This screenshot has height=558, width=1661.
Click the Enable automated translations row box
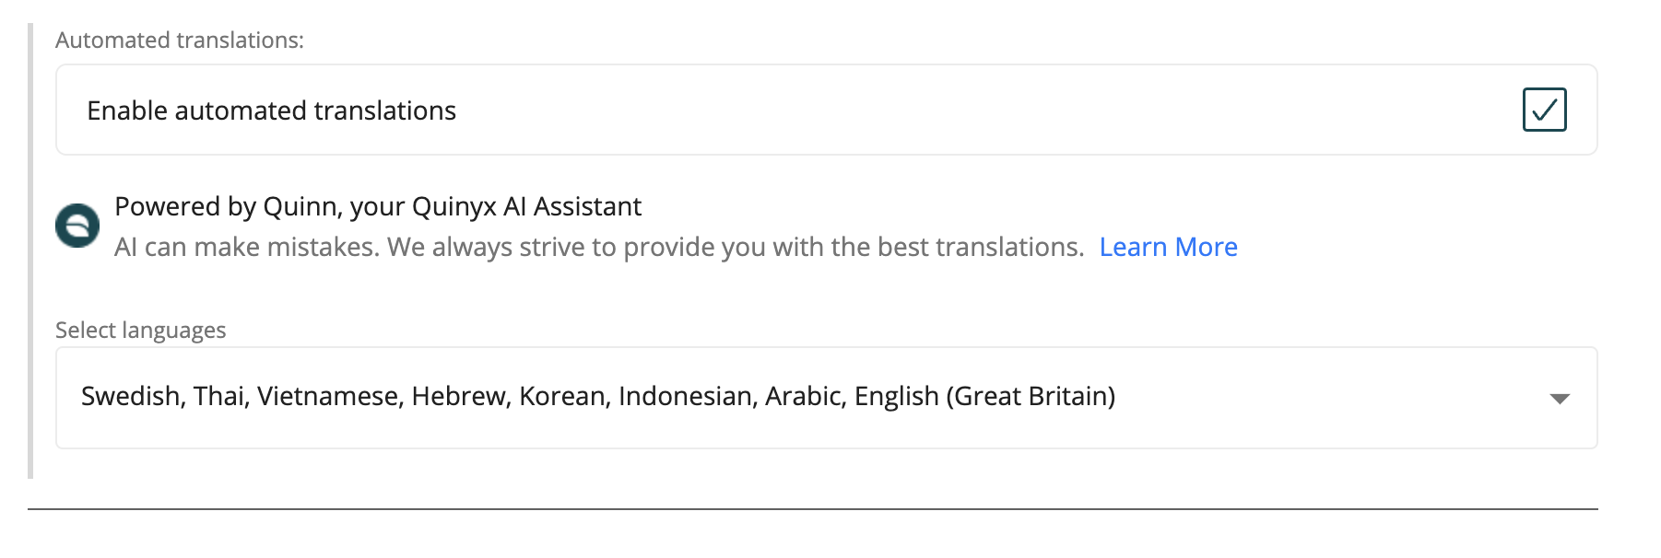pos(826,110)
